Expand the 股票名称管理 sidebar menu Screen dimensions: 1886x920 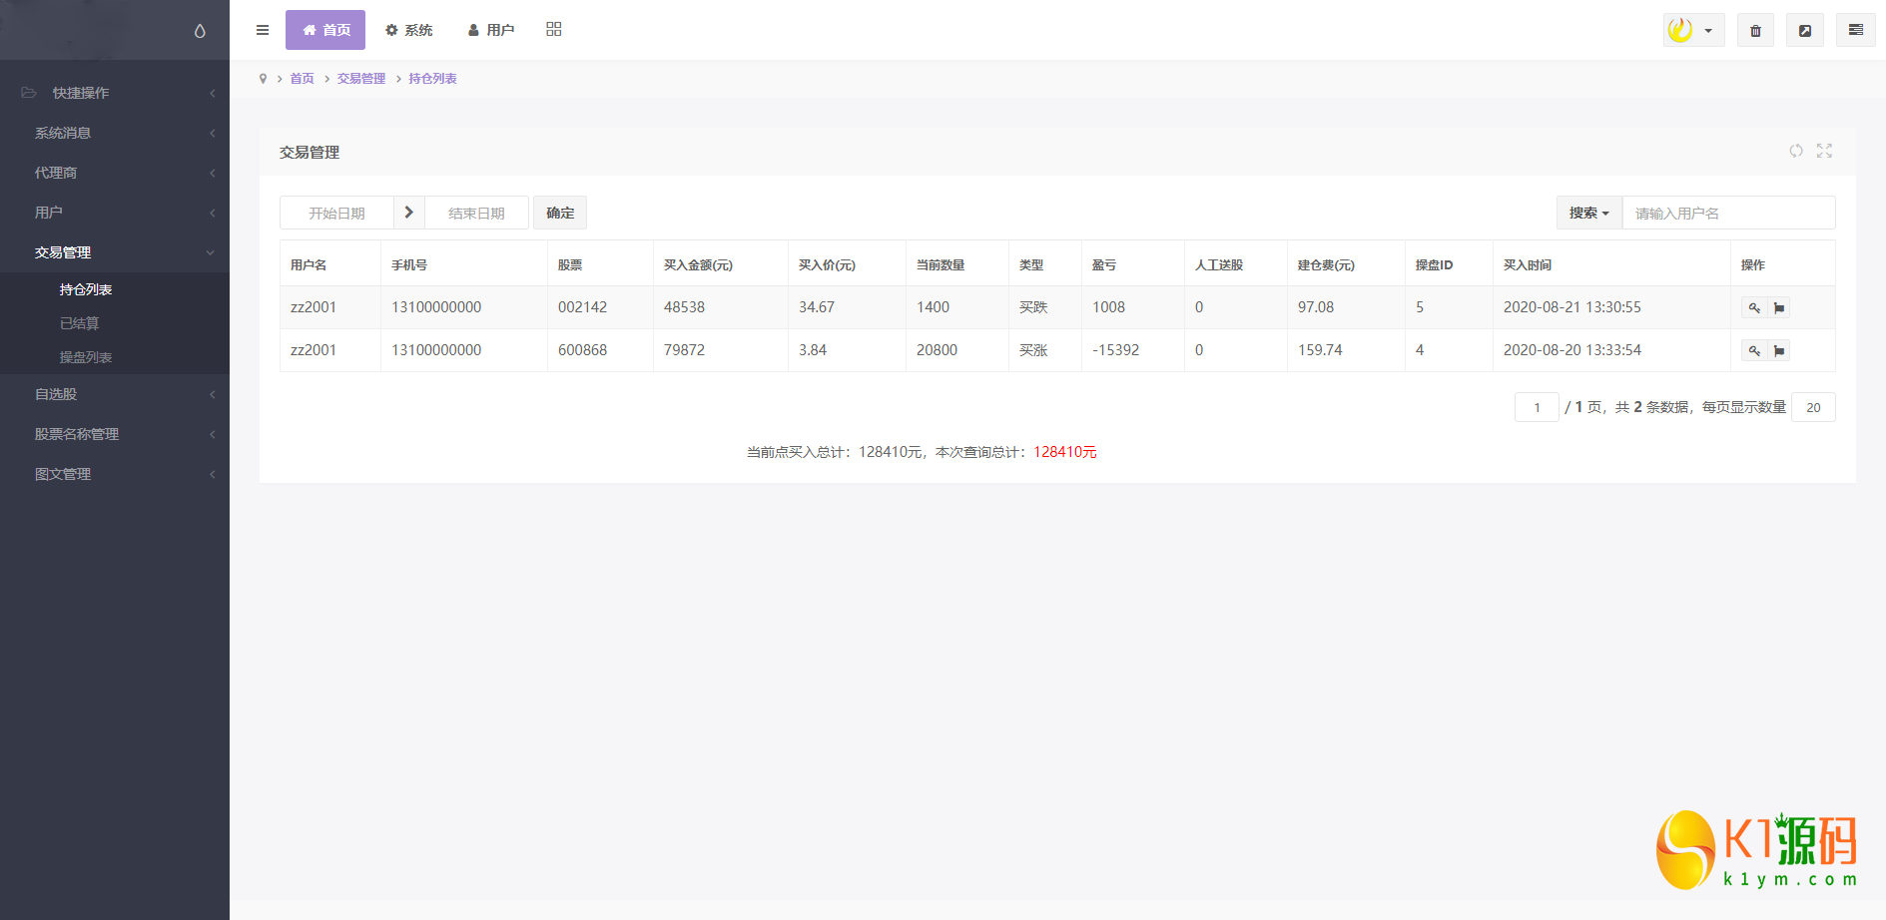[115, 434]
